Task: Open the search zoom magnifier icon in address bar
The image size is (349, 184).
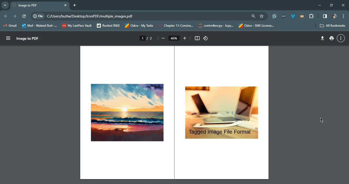Action: point(253,16)
